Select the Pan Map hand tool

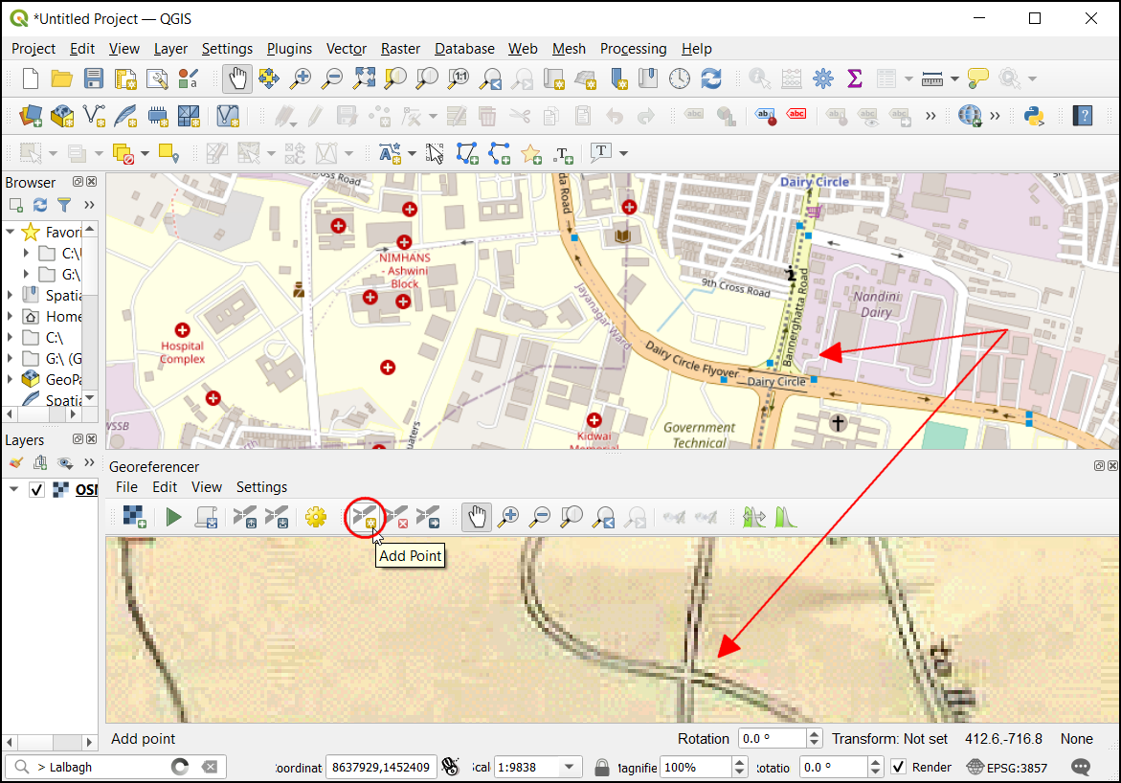click(x=237, y=78)
